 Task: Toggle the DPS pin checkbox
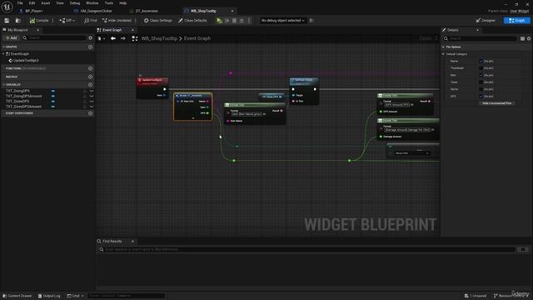click(x=481, y=97)
